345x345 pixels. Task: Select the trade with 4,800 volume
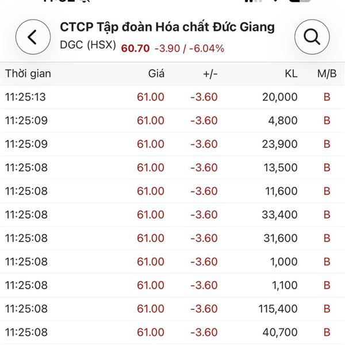click(x=172, y=121)
